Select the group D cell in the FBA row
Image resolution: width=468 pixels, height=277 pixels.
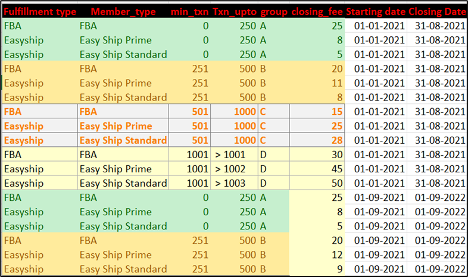tap(274, 155)
